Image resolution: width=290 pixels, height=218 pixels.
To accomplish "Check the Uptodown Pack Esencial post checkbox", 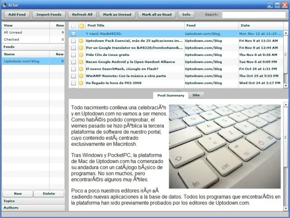I will [74, 41].
